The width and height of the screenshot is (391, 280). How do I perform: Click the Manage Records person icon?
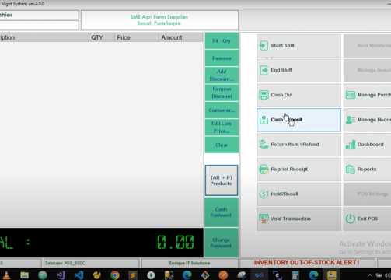click(351, 120)
